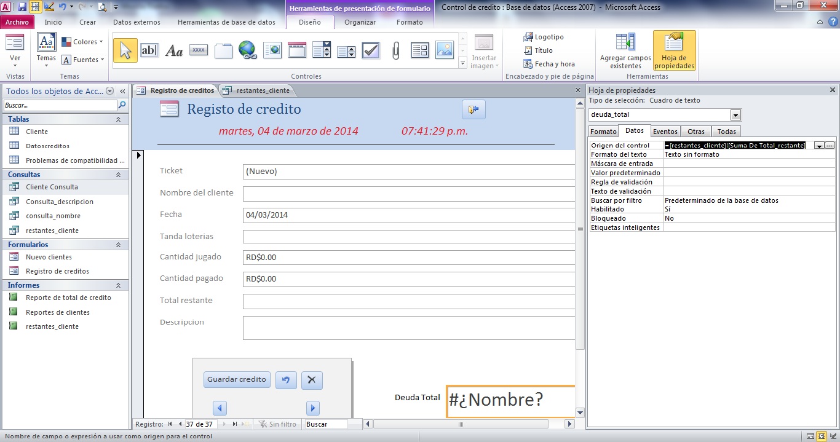Click the exit door button on form header
This screenshot has height=442, width=840.
[x=473, y=109]
